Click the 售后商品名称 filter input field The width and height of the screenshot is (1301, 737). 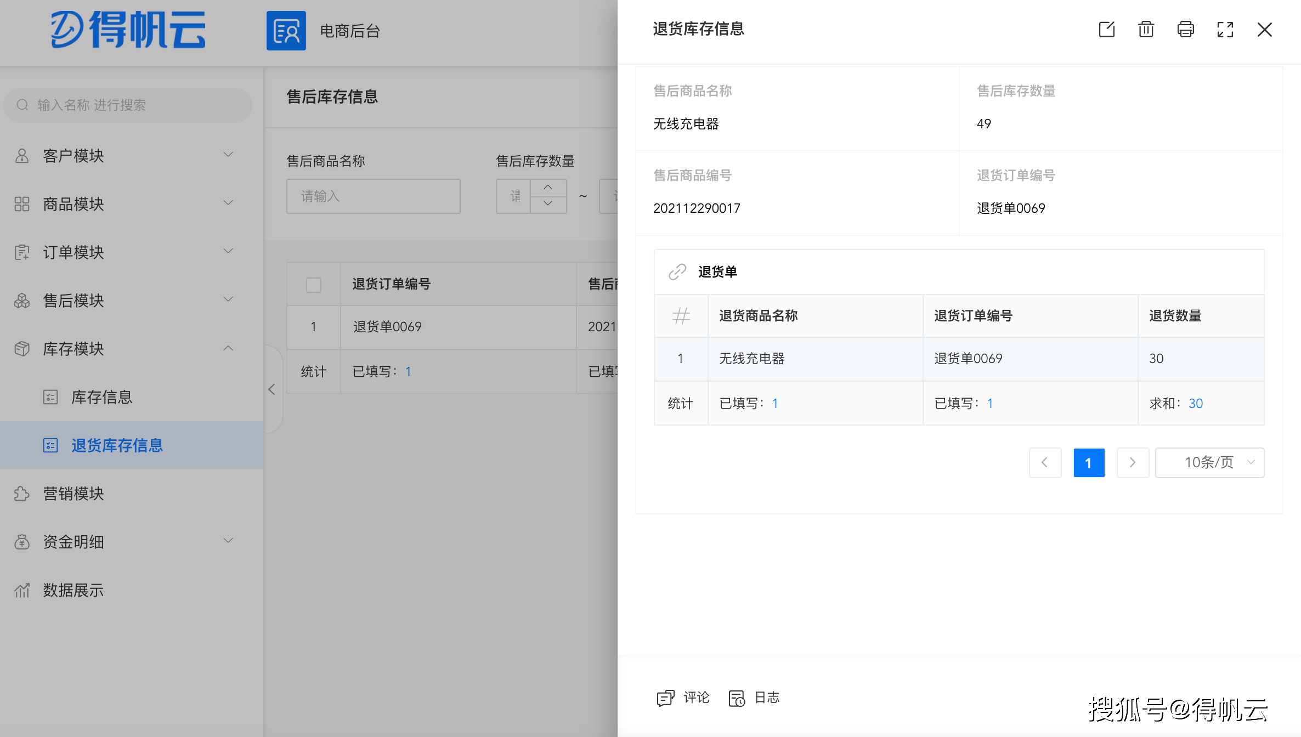(x=373, y=196)
